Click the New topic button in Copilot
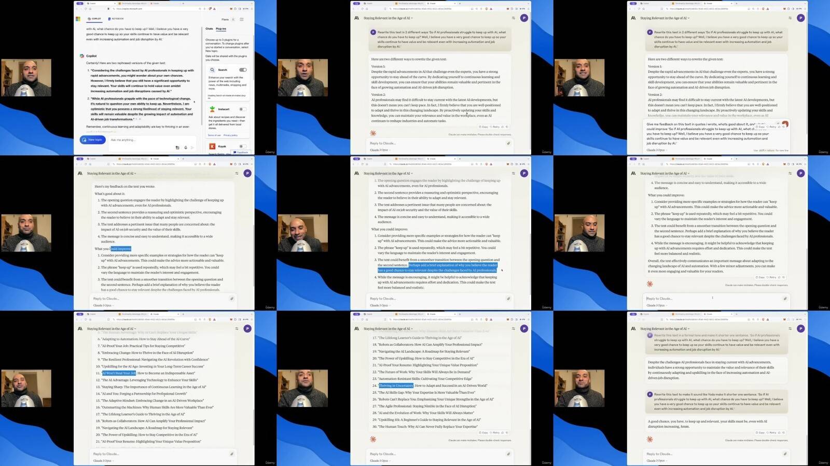 coord(93,140)
